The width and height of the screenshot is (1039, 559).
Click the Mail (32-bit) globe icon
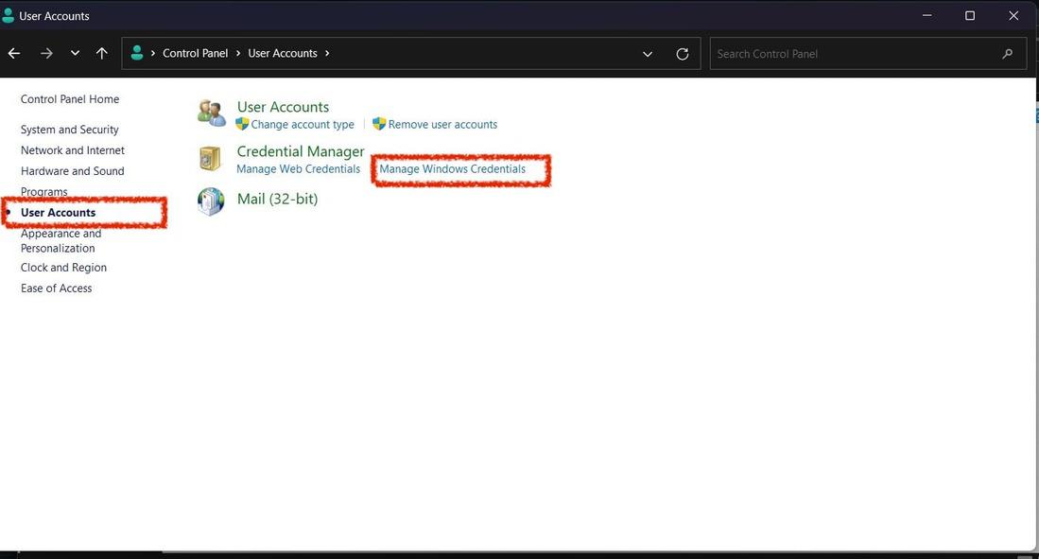tap(211, 201)
